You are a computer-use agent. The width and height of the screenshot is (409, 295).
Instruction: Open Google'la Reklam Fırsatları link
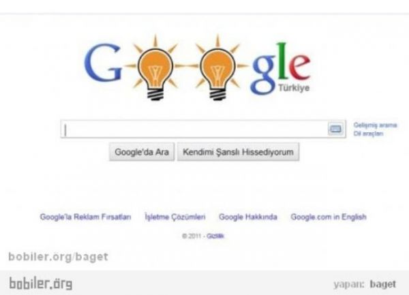pyautogui.click(x=86, y=217)
